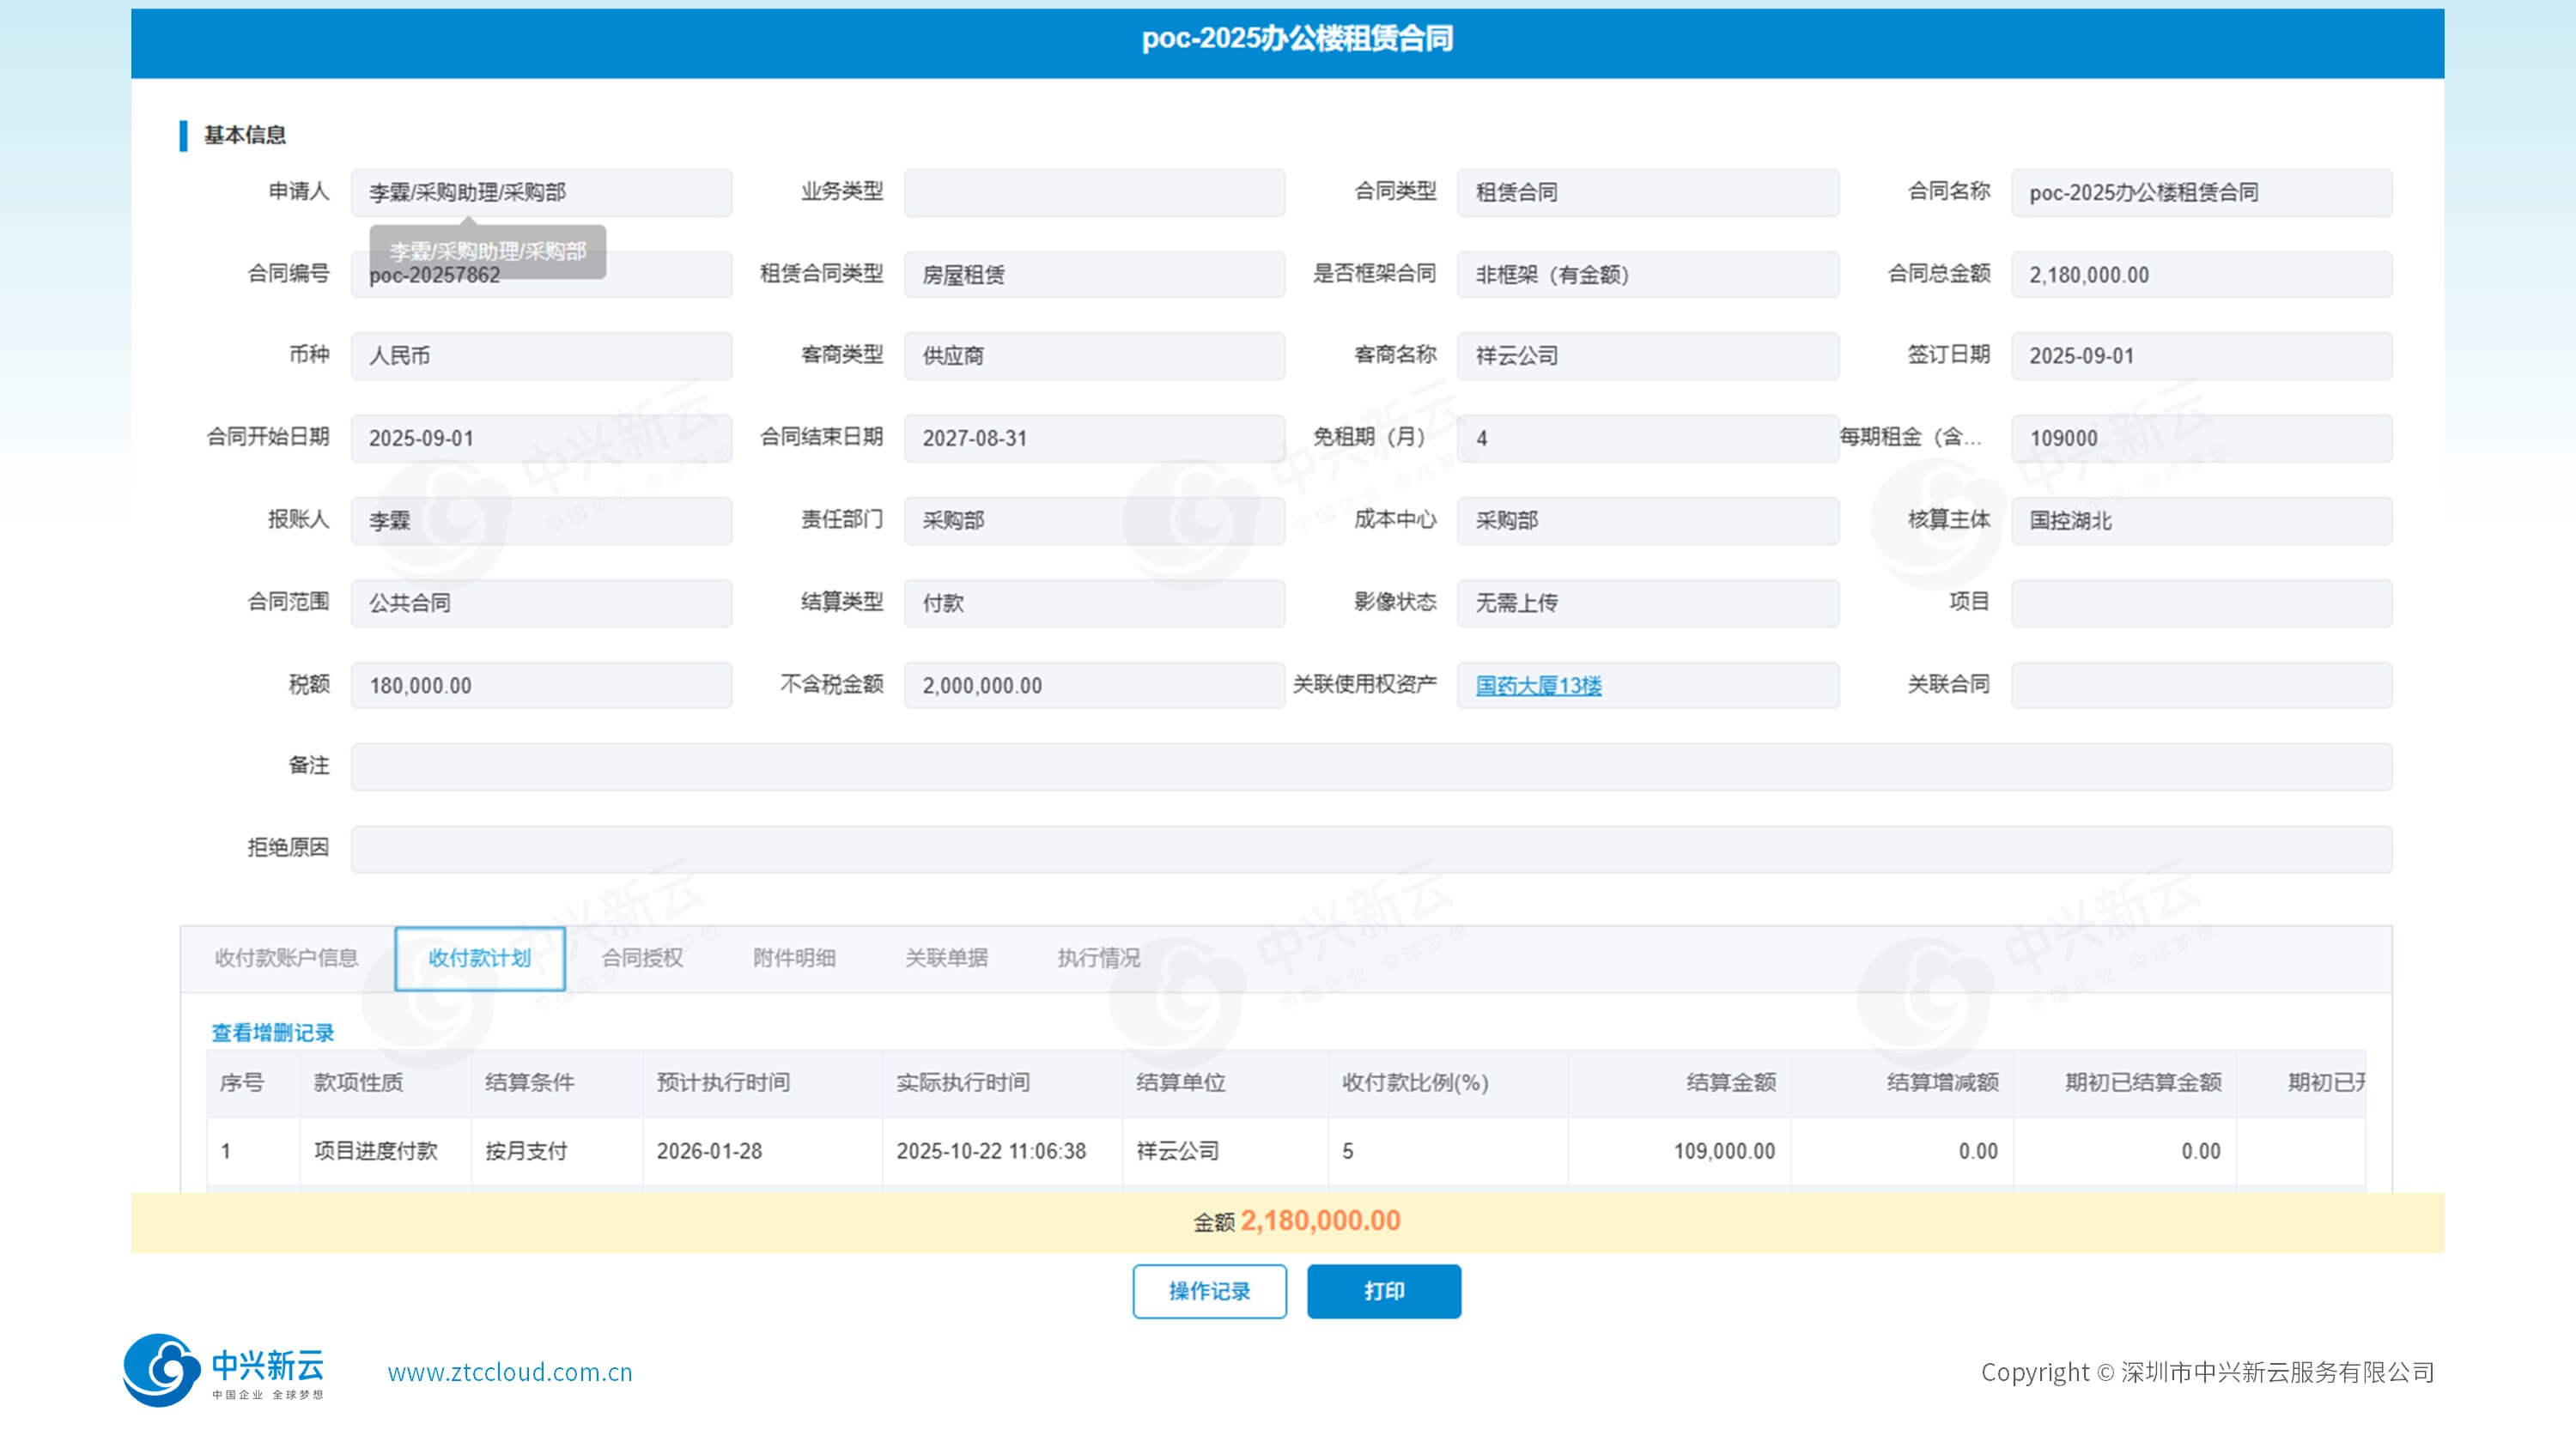2576x1448 pixels.
Task: Click the 币种 field showing 人民币
Action: coord(541,355)
